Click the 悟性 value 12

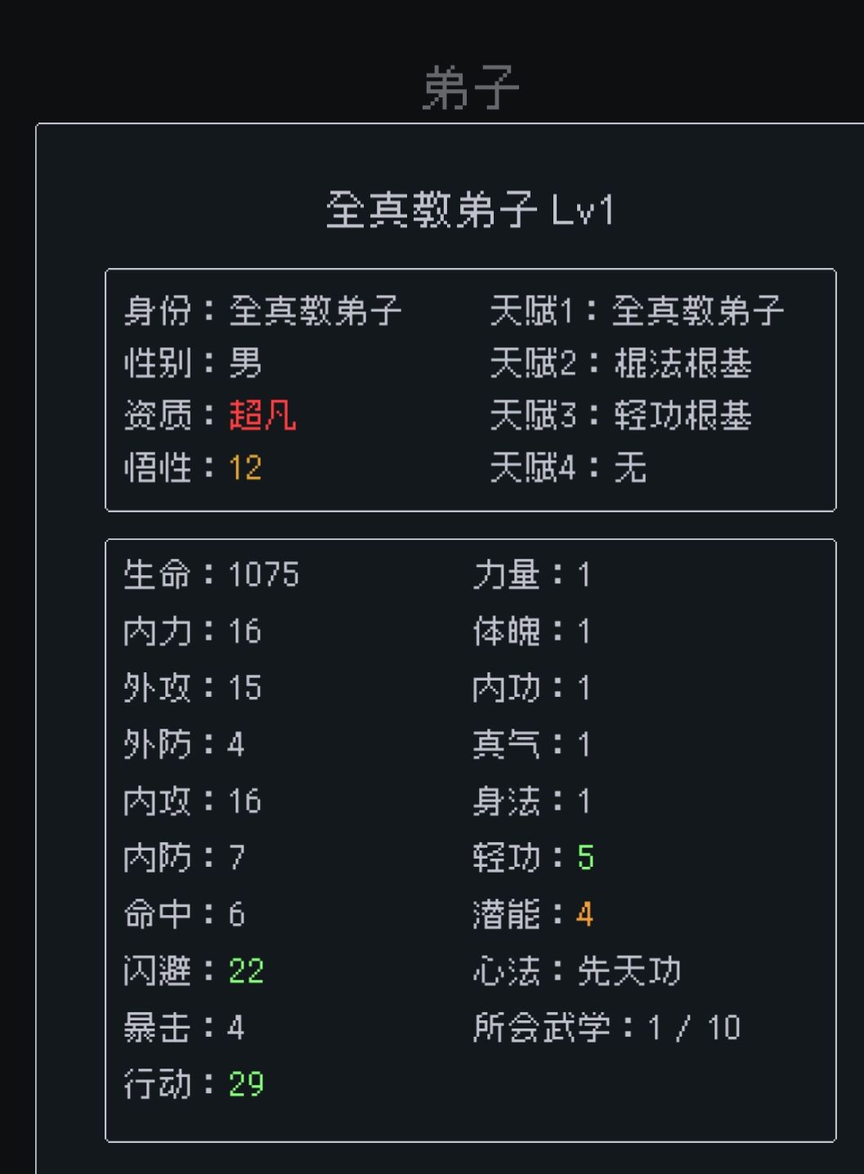point(245,468)
